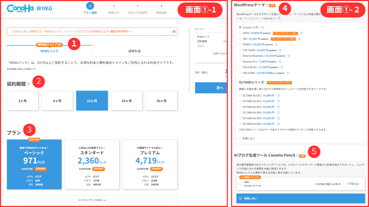
Task: Choose the THE THOR theme option
Action: coord(240,50)
